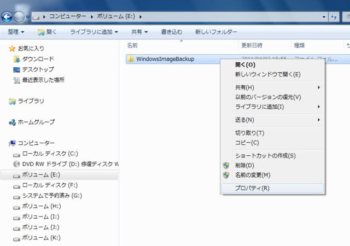The width and height of the screenshot is (350, 246).
Task: Select デスクトップ in the navigation pane
Action: click(38, 69)
